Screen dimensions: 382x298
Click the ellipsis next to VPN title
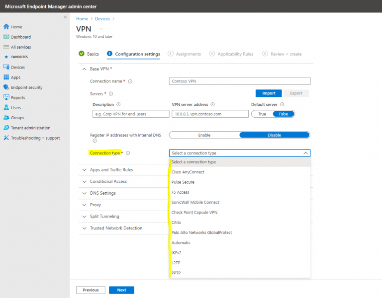click(x=101, y=29)
